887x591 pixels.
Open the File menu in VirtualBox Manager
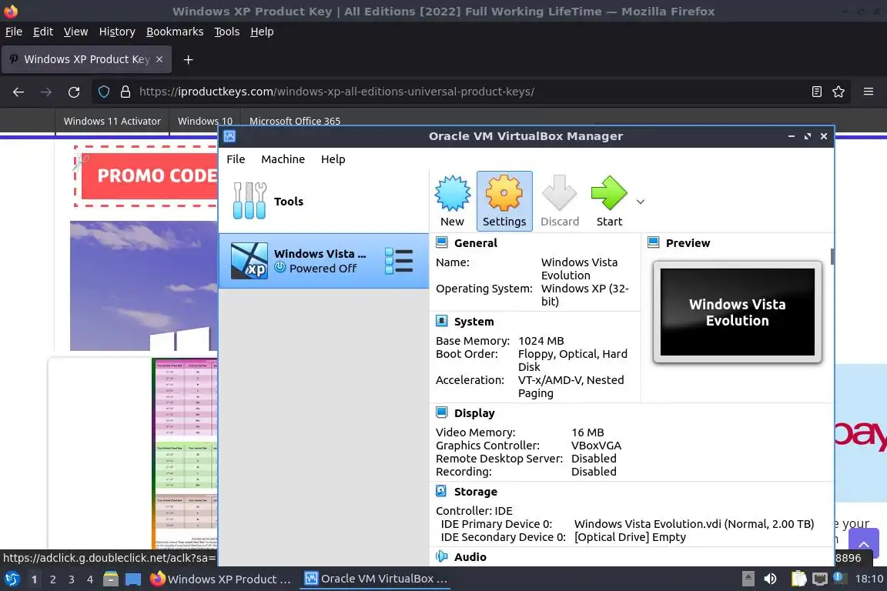click(236, 159)
